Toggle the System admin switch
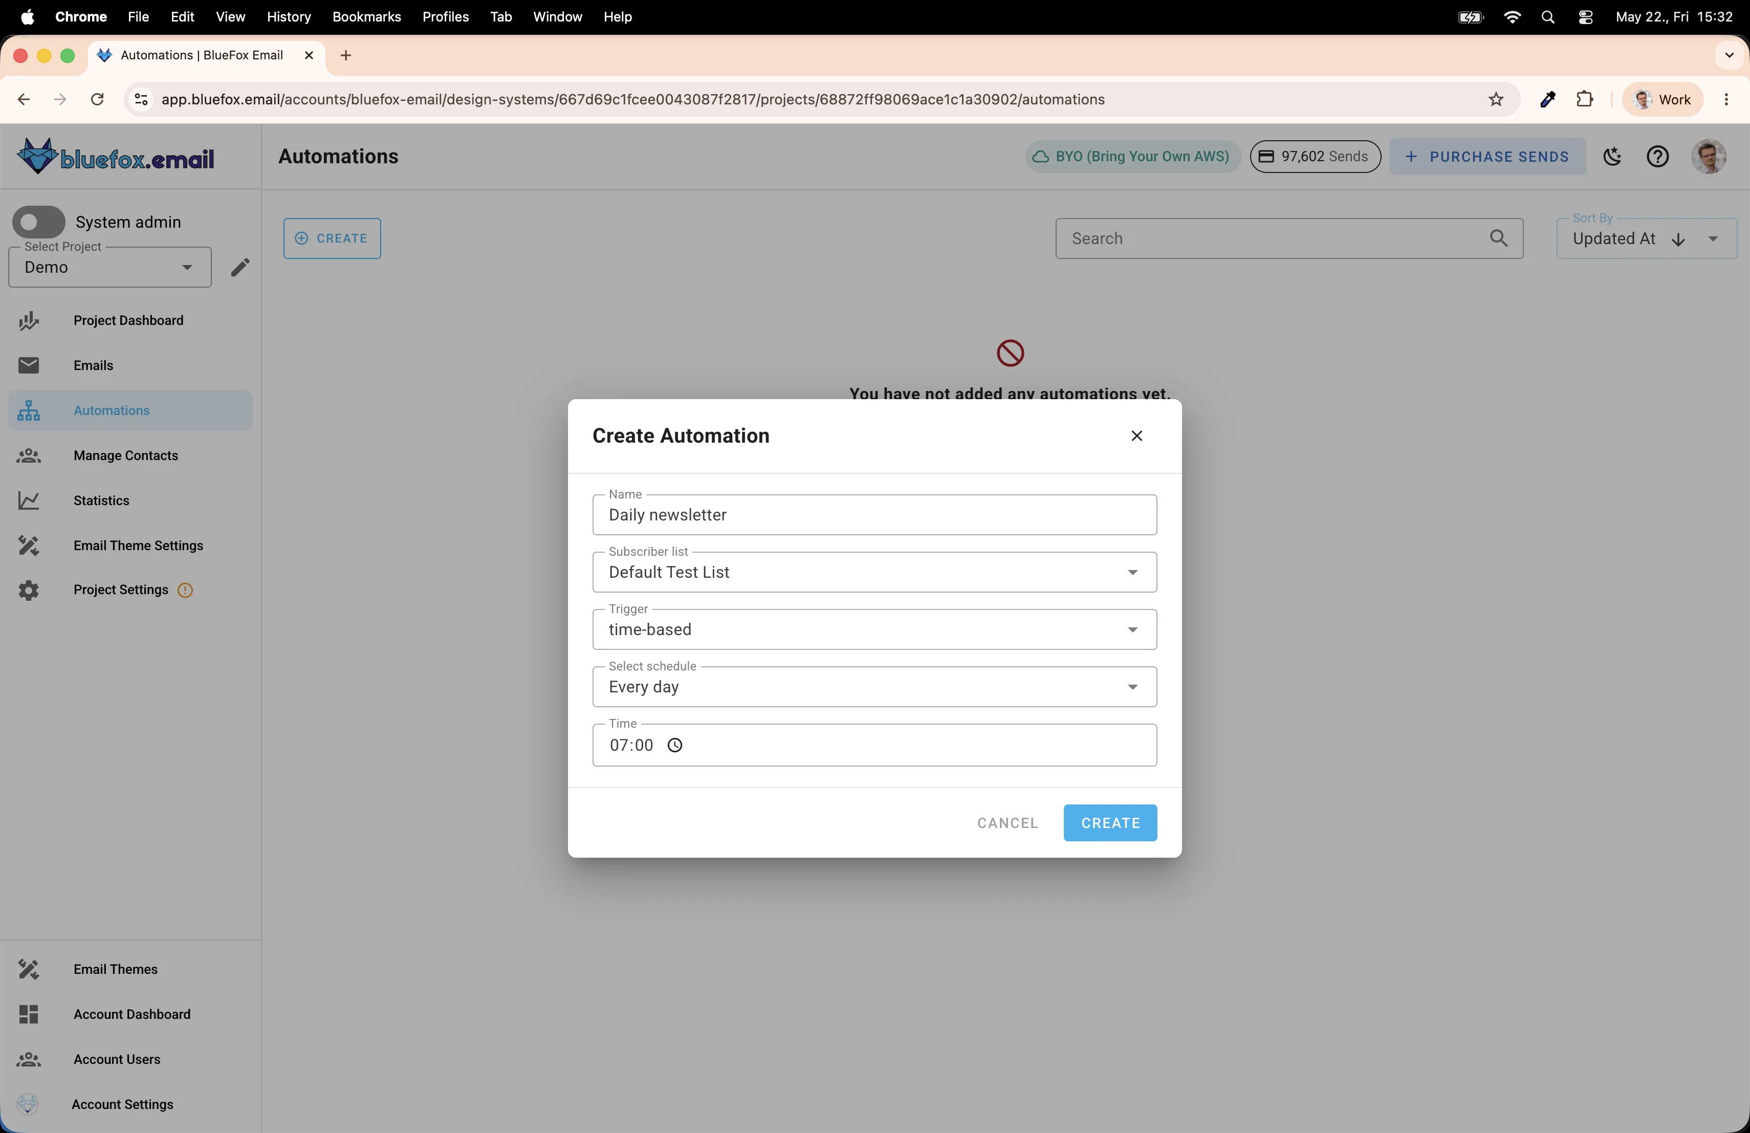The width and height of the screenshot is (1750, 1133). tap(39, 222)
